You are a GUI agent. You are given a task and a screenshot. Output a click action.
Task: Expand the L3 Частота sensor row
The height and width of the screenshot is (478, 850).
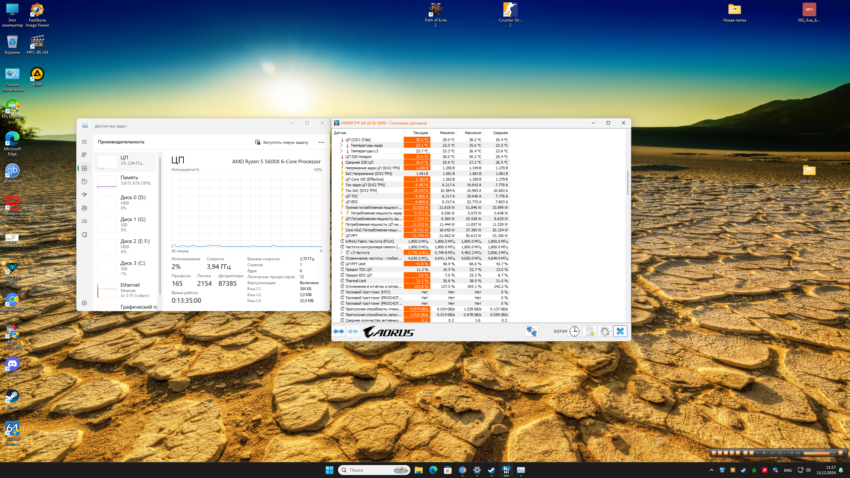(341, 253)
